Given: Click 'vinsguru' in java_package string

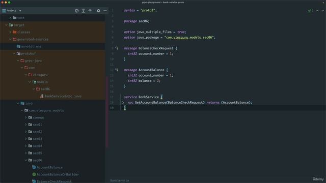Looking at the screenshot, I should (x=181, y=37).
